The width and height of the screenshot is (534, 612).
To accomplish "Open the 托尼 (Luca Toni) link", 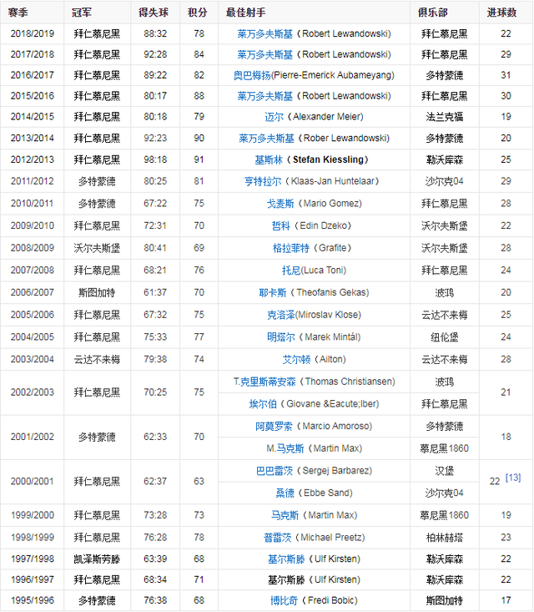I will point(291,271).
